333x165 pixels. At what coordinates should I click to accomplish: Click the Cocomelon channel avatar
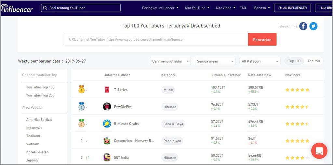pyautogui.click(x=107, y=141)
